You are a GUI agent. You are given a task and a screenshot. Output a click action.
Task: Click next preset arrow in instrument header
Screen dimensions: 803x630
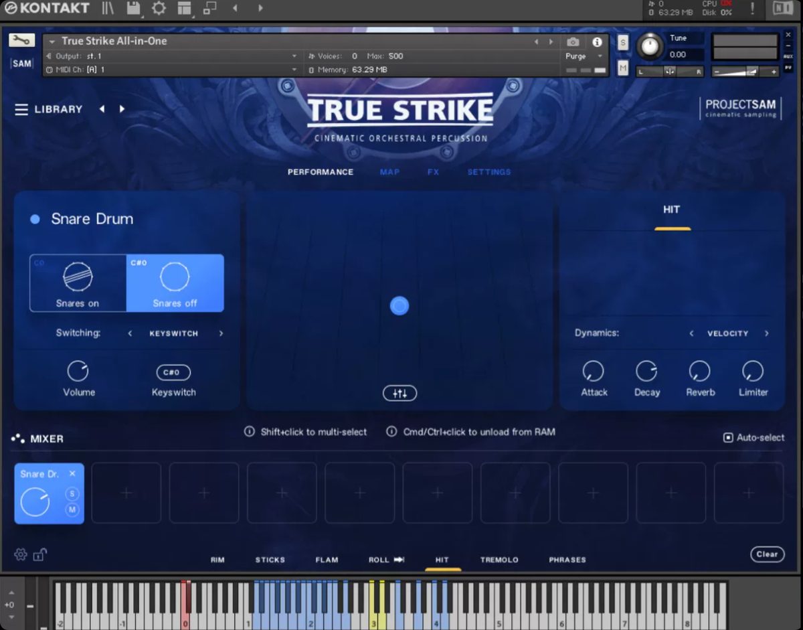pyautogui.click(x=551, y=42)
